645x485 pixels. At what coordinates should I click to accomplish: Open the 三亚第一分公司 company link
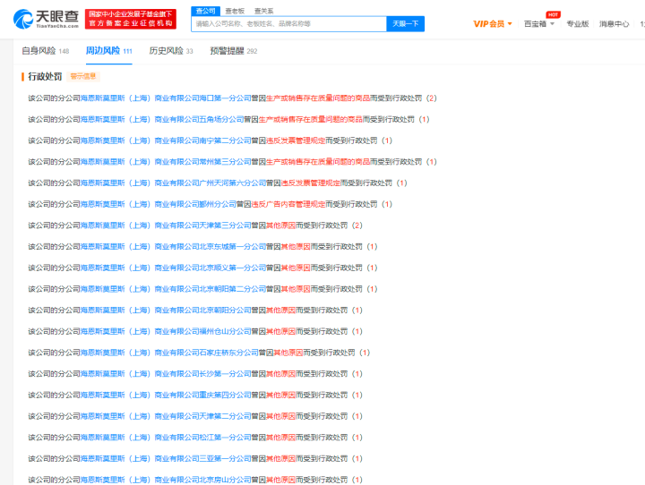coord(166,458)
